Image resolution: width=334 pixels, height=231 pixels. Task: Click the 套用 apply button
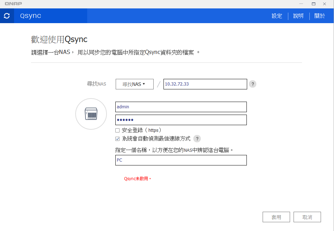point(276,217)
